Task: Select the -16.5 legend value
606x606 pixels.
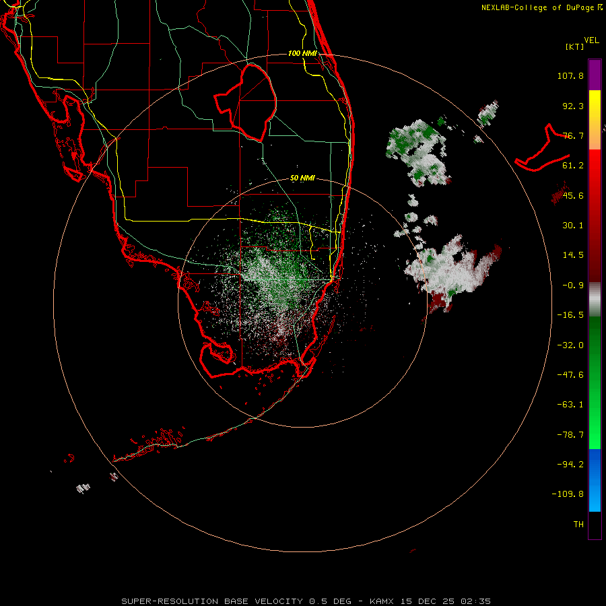Action: (570, 315)
